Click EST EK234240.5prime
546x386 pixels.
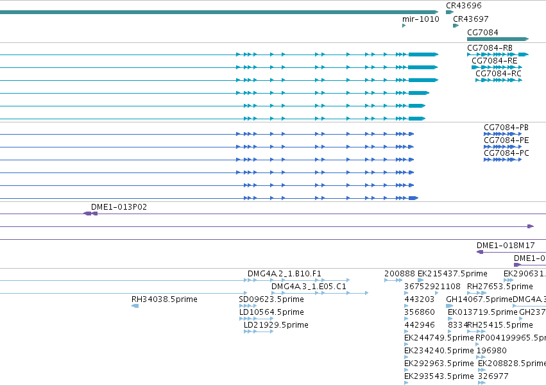pyautogui.click(x=406, y=357)
